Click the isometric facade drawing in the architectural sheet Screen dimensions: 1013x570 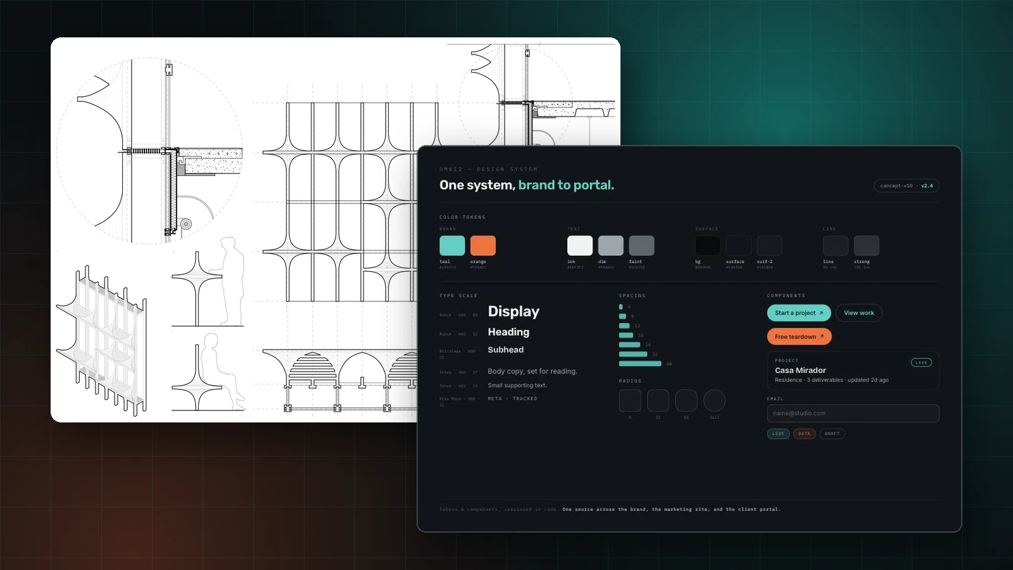click(x=102, y=340)
